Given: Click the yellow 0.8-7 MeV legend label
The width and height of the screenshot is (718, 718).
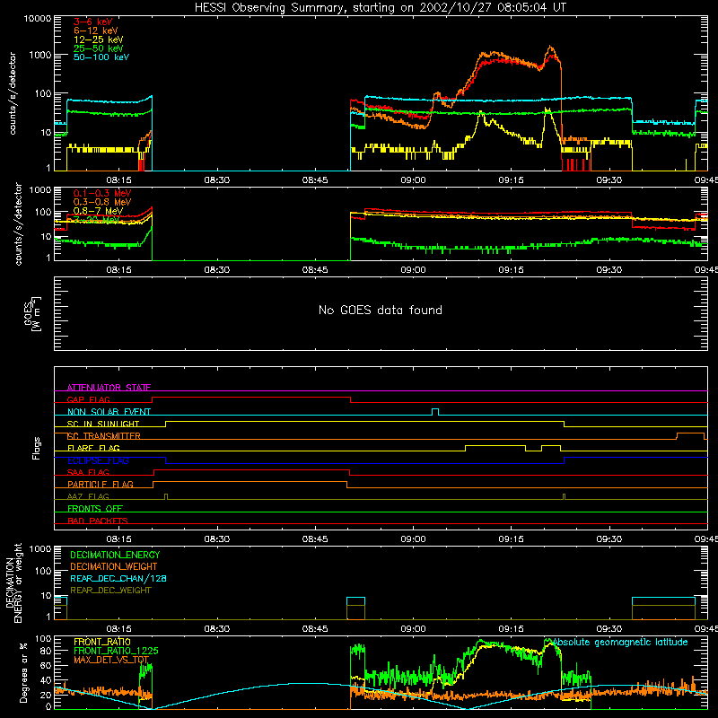Looking at the screenshot, I should [x=98, y=211].
